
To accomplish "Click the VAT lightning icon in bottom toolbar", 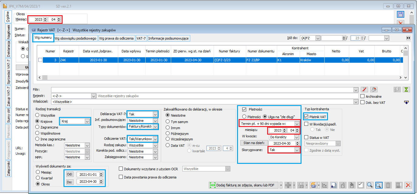I will point(313,185).
